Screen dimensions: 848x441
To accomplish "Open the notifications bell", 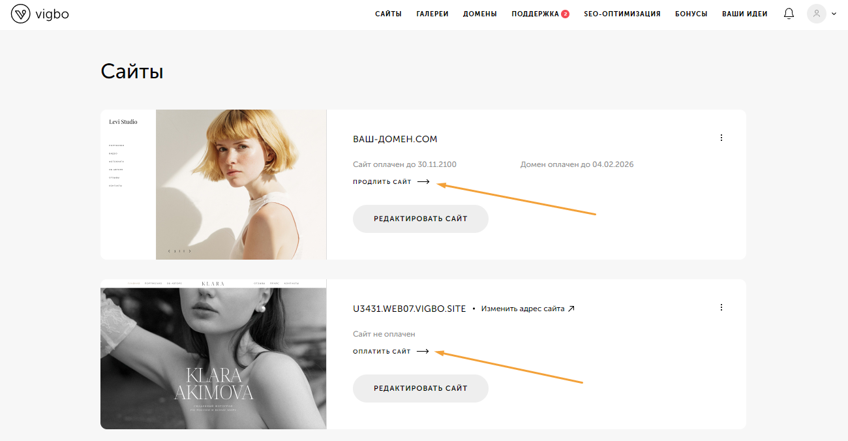I will point(789,14).
